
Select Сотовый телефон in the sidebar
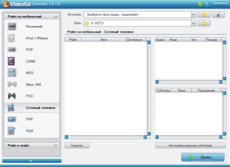click(x=40, y=108)
